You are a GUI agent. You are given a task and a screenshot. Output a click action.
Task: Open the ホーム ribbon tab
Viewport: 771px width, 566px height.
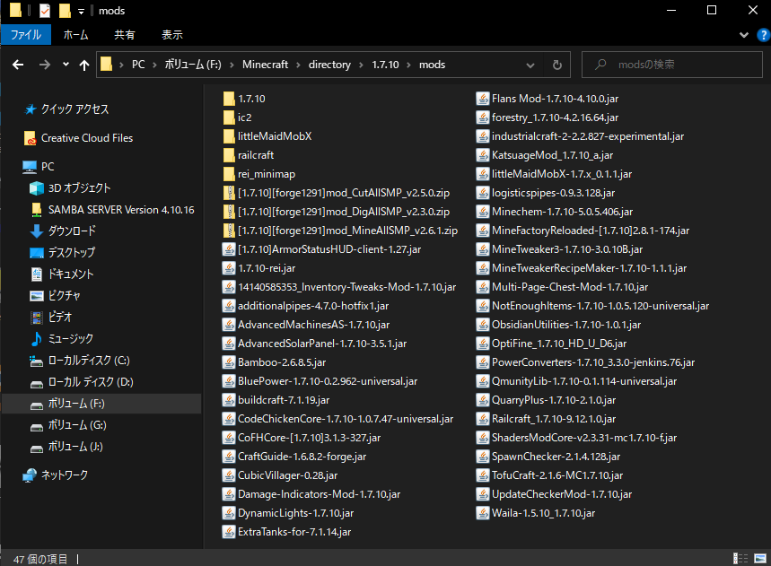tap(75, 35)
